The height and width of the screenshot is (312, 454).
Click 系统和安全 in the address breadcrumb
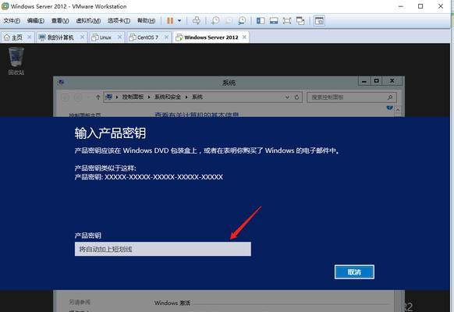click(x=168, y=97)
